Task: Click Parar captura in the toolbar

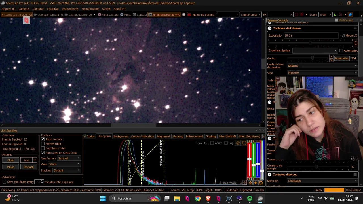Action: [108, 14]
